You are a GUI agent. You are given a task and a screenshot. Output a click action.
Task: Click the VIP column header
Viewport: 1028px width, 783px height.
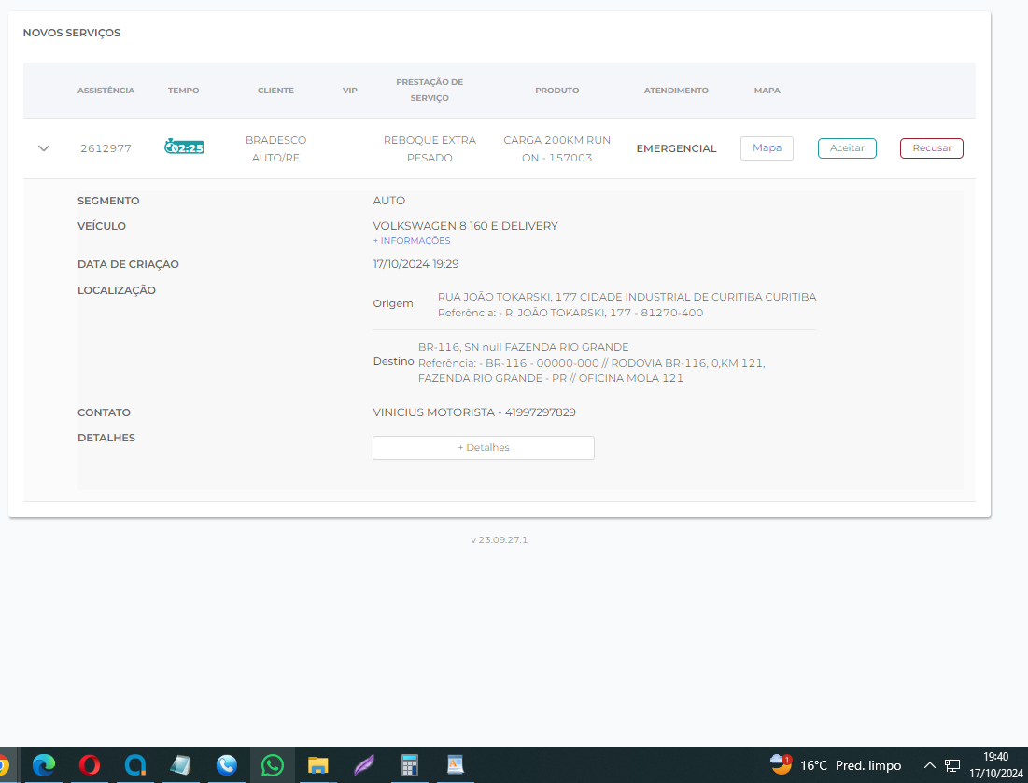coord(350,91)
